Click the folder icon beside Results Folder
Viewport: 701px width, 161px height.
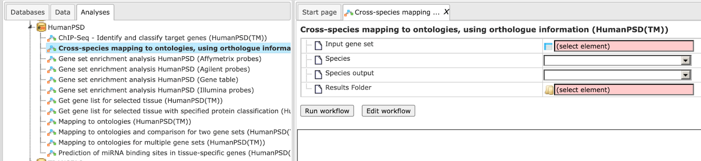coord(549,90)
